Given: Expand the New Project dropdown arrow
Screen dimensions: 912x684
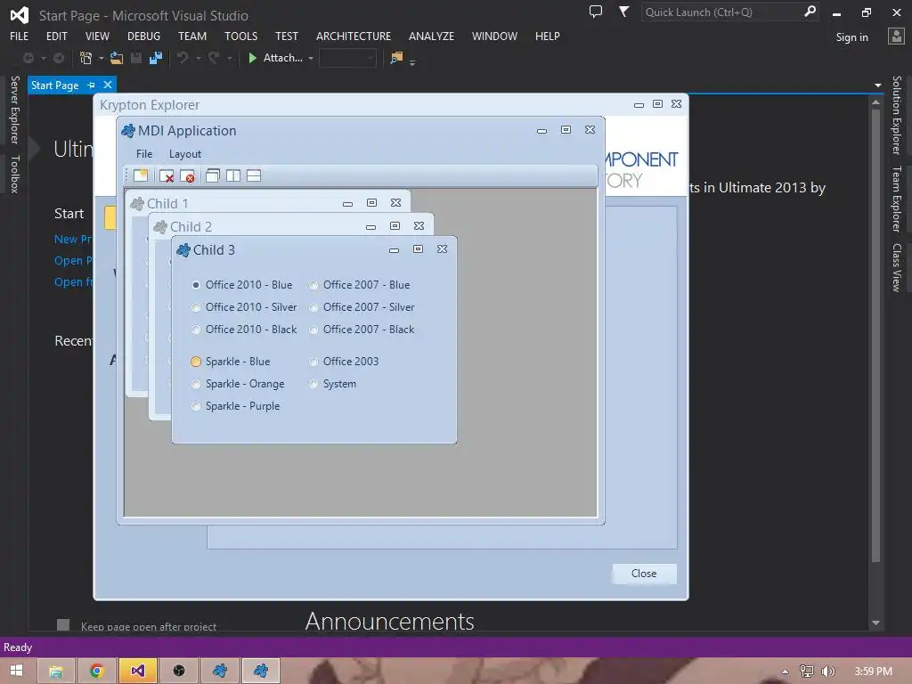Looking at the screenshot, I should click(x=102, y=58).
